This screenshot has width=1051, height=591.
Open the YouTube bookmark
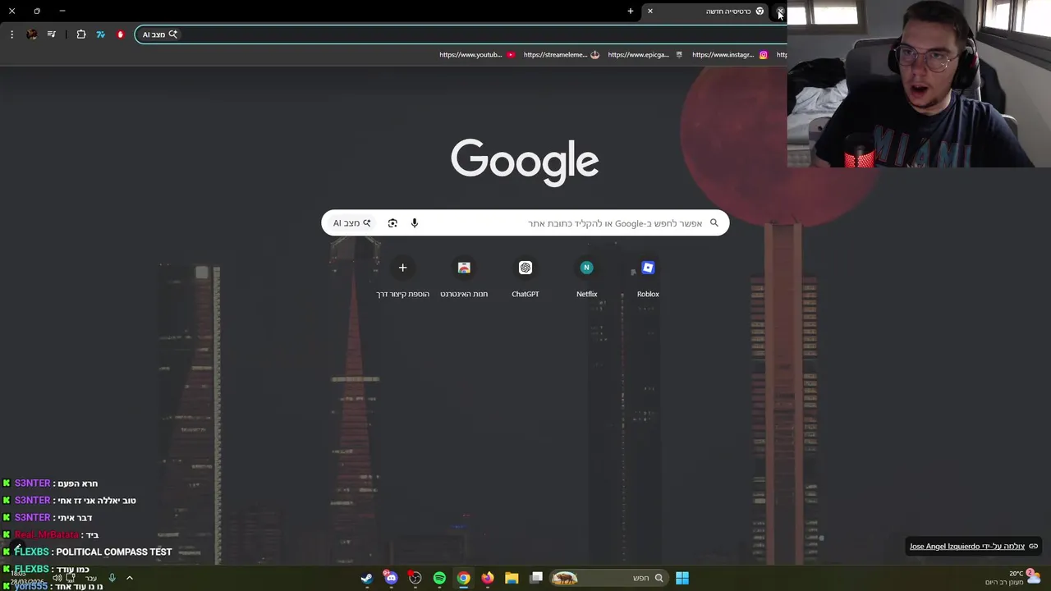click(477, 55)
